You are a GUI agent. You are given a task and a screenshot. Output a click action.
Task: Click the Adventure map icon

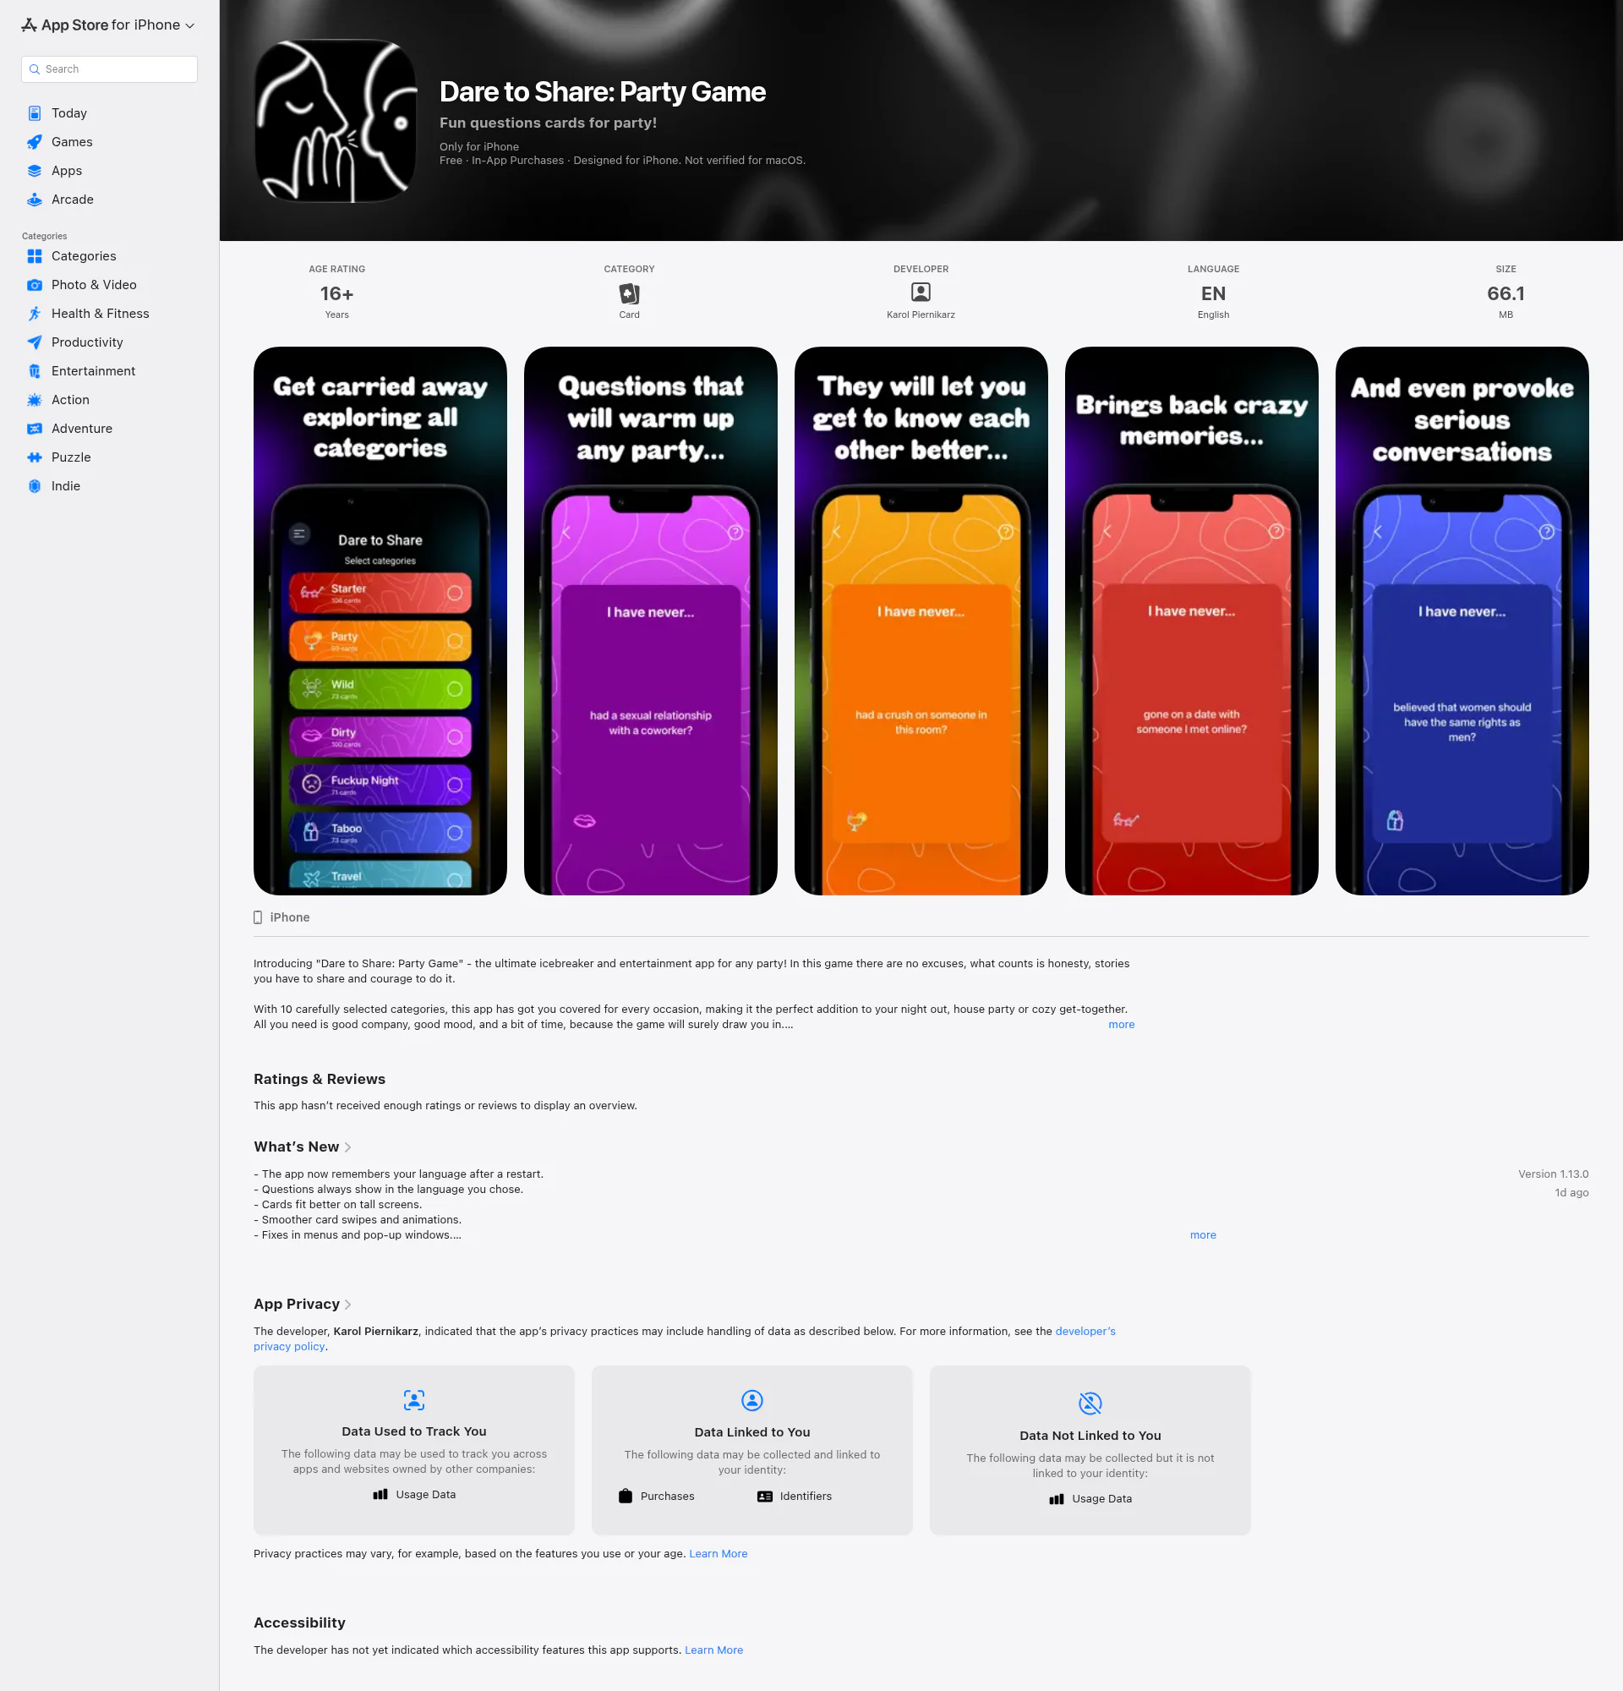point(35,429)
